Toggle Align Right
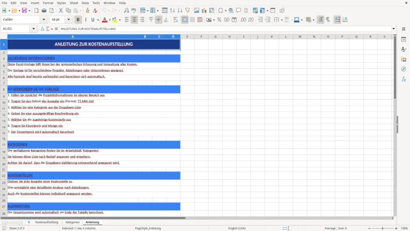The height and width of the screenshot is (231, 410). click(142, 20)
